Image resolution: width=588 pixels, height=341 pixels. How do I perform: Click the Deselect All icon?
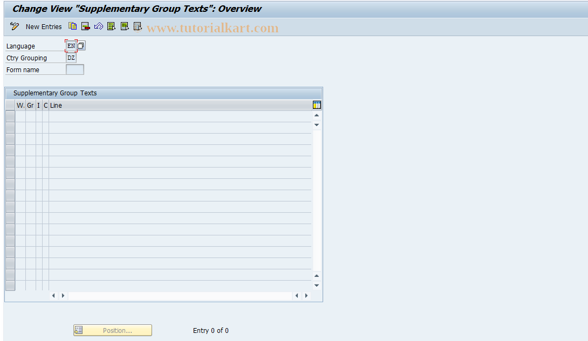coord(138,26)
